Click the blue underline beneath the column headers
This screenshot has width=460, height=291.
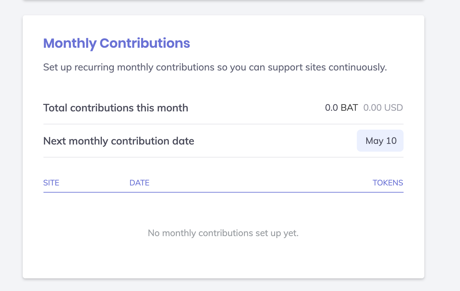[223, 192]
